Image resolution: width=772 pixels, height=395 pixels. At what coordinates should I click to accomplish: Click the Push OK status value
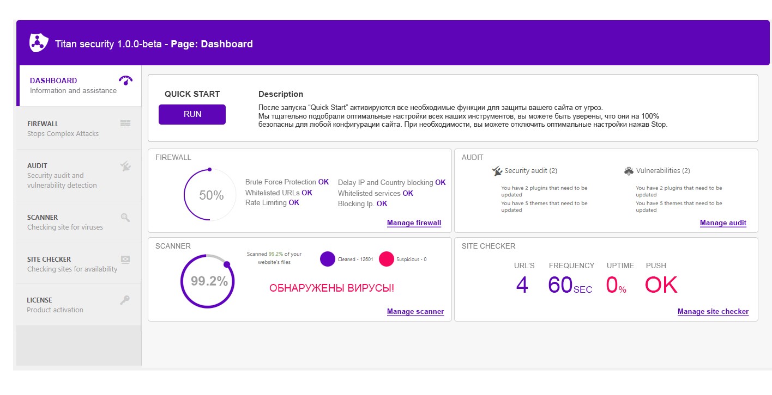661,285
